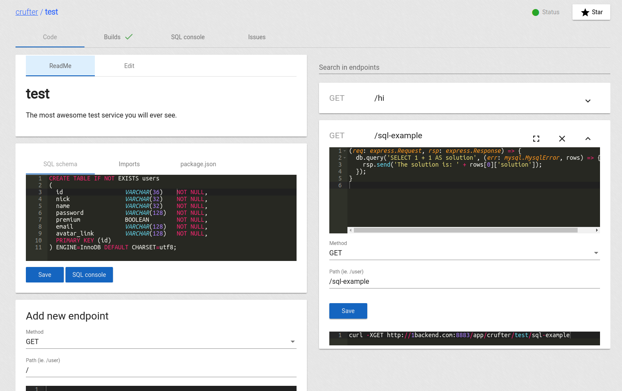
Task: Select the SQL schema tab
Action: click(60, 164)
